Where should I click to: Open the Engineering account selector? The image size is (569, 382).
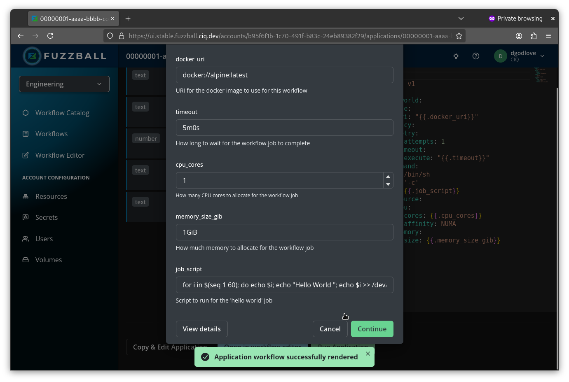pyautogui.click(x=64, y=84)
